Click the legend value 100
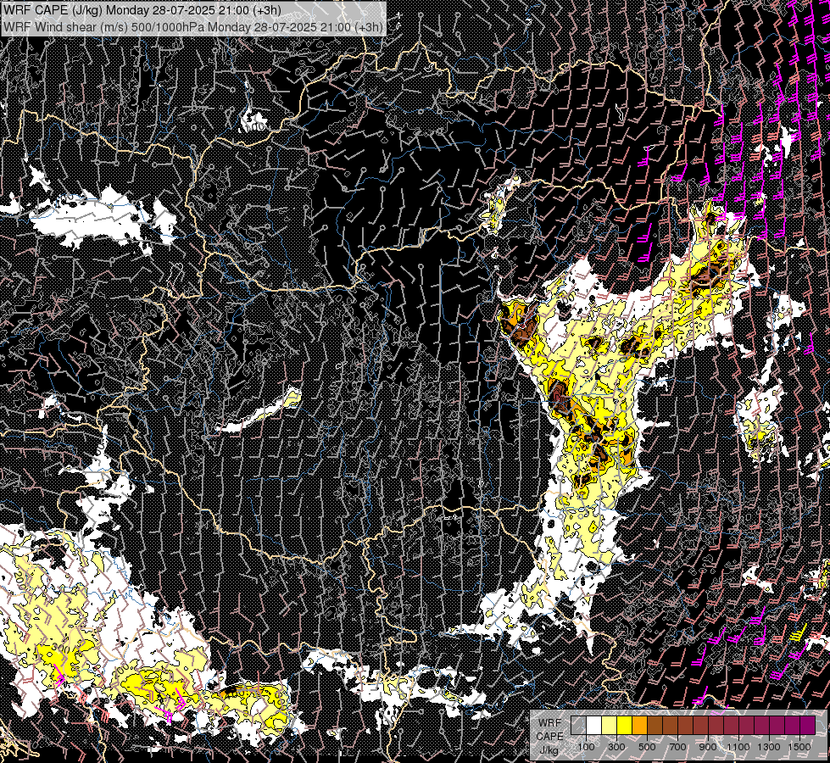Image resolution: width=830 pixels, height=763 pixels. (586, 747)
